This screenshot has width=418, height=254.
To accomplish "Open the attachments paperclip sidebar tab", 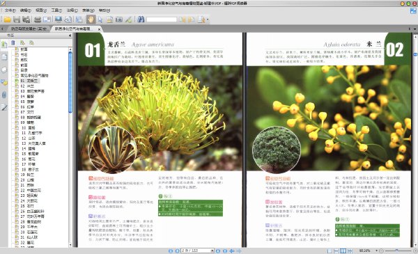I will pyautogui.click(x=4, y=95).
